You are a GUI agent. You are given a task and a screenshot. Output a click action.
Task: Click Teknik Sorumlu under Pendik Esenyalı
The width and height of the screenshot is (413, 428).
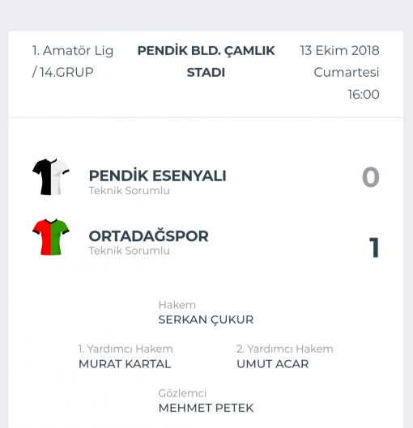[130, 190]
